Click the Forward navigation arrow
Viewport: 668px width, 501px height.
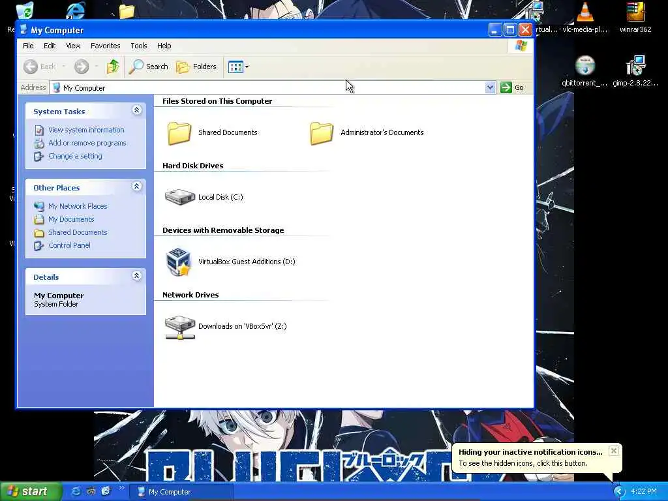(x=82, y=67)
